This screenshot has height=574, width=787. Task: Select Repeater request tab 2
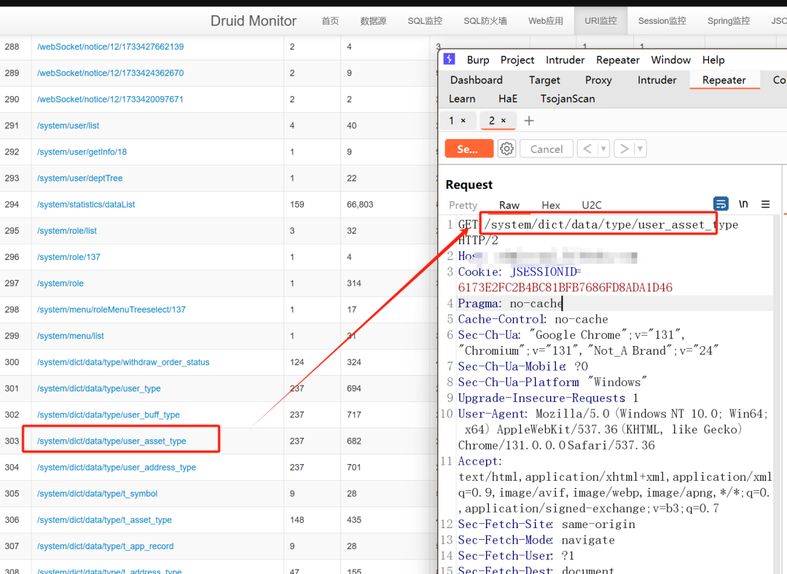491,120
